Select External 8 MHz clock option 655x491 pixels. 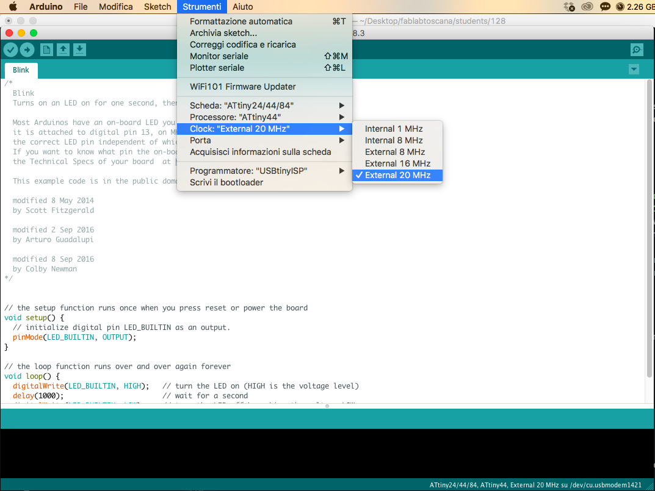[397, 152]
